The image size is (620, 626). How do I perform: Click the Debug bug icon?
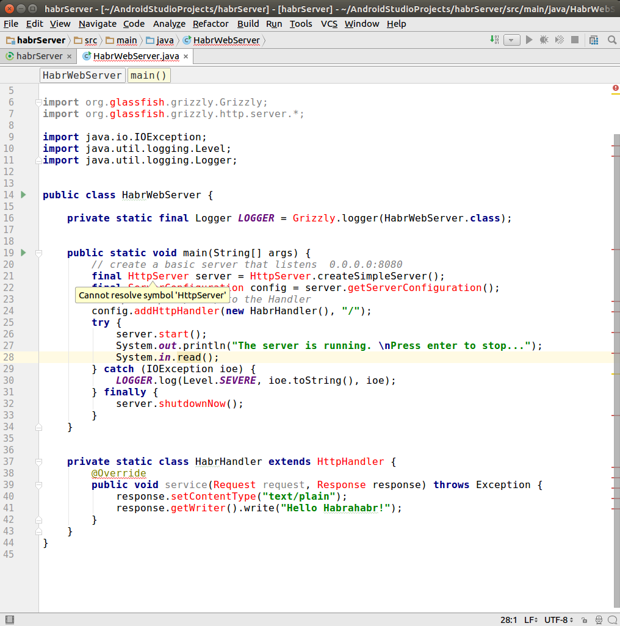[544, 40]
